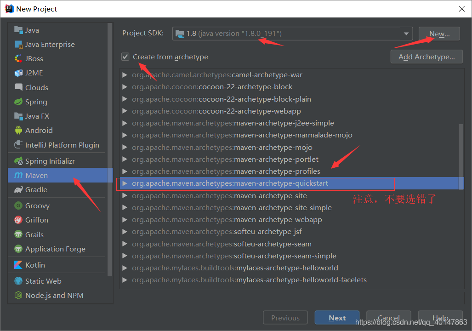
Task: Select maven-archetype-profiles archetype row
Action: [292, 171]
